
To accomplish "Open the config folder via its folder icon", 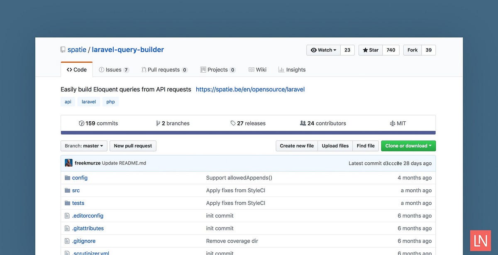I will (x=67, y=177).
